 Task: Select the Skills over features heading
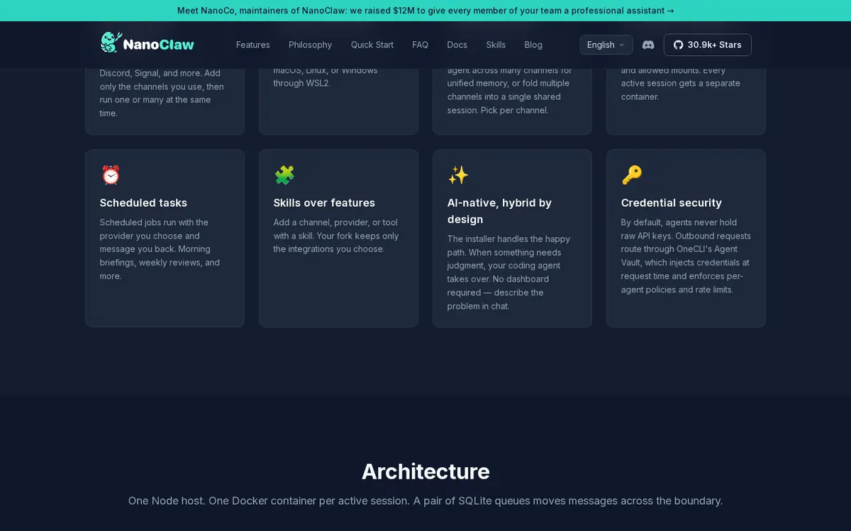pyautogui.click(x=325, y=202)
